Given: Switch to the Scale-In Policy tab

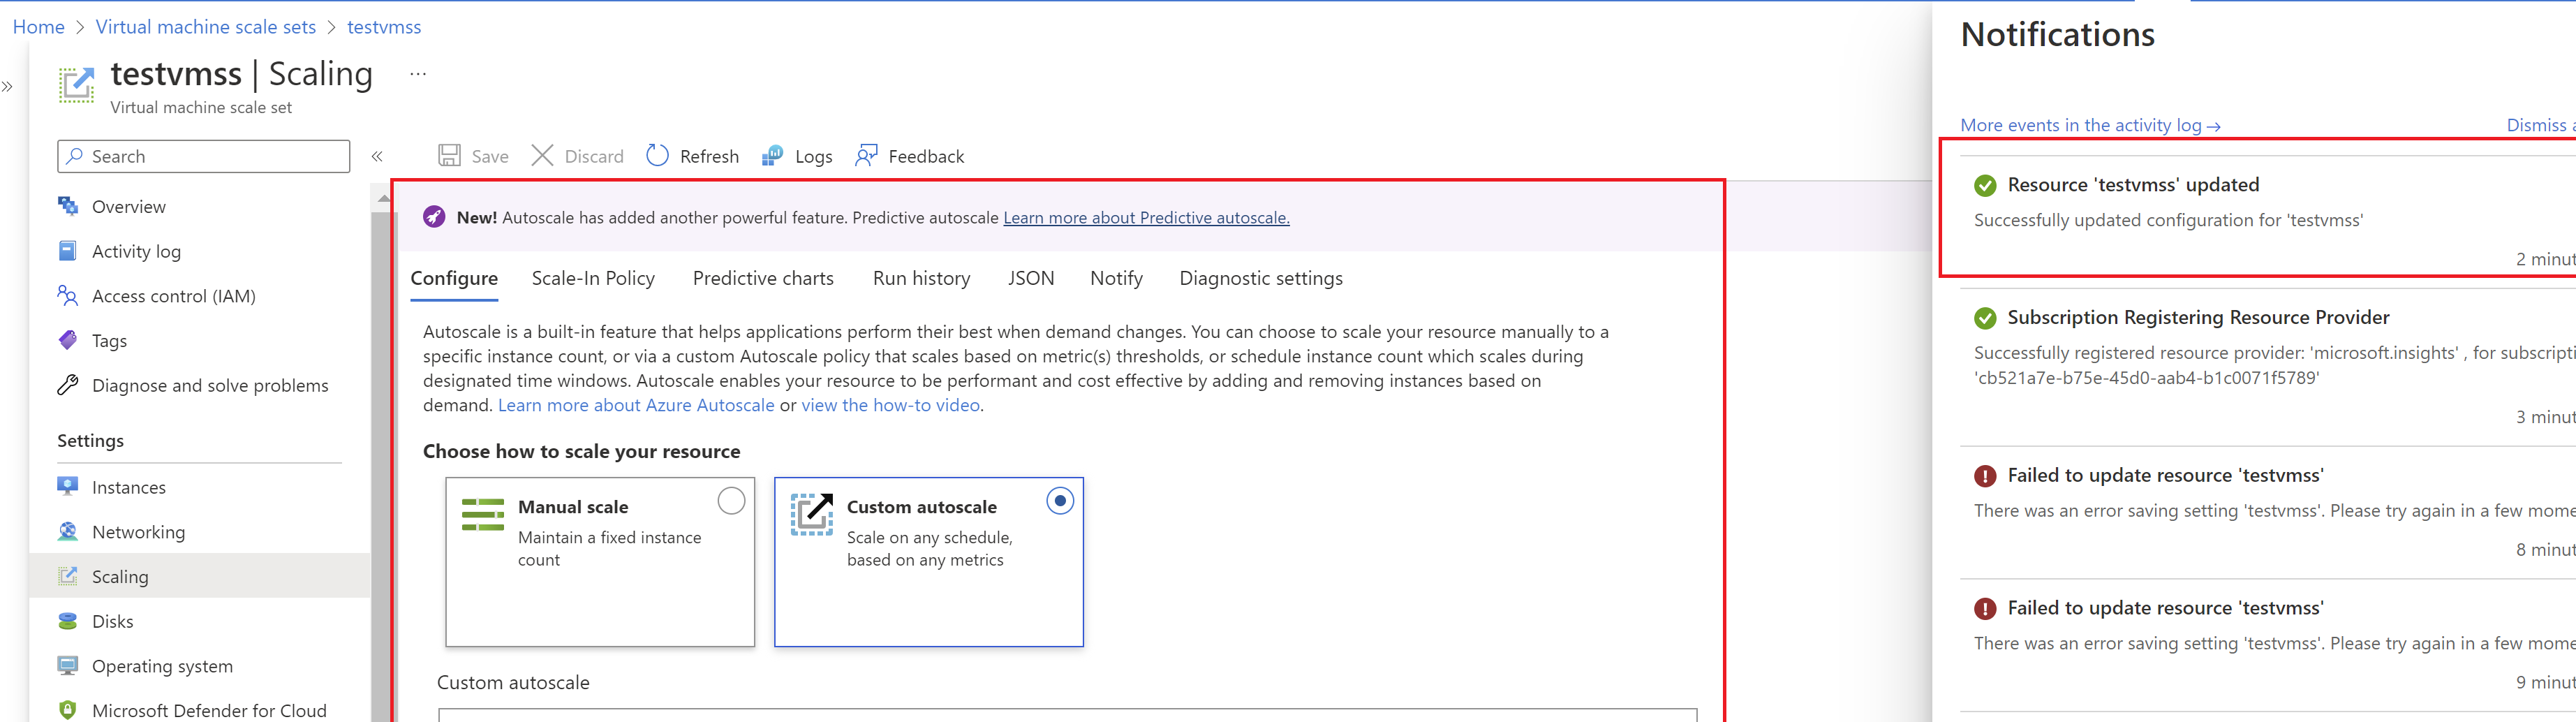Looking at the screenshot, I should pyautogui.click(x=593, y=279).
